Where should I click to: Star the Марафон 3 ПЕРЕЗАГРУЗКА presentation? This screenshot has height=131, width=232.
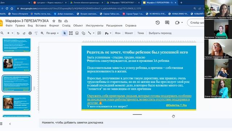54,21
